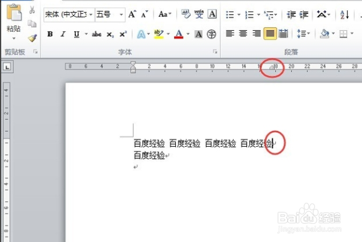
Task: Select the Format Painter brush
Action: [x=33, y=37]
